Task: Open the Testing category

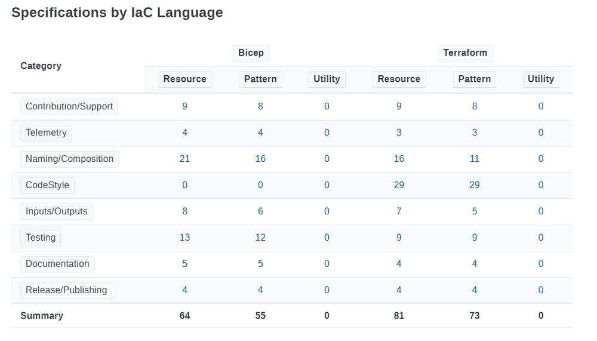Action: (x=41, y=238)
